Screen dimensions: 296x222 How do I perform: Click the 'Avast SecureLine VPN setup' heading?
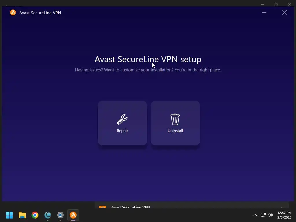coord(148,59)
